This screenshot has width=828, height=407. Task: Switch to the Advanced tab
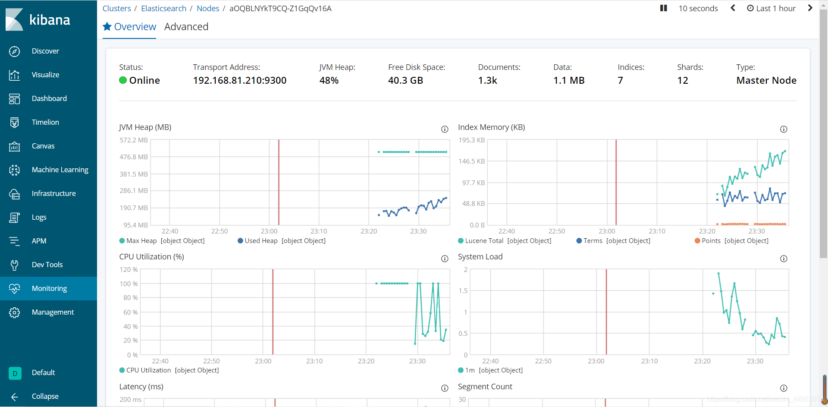[186, 27]
